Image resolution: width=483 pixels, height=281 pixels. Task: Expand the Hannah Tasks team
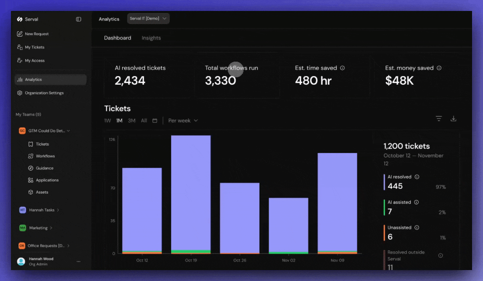pos(43,210)
